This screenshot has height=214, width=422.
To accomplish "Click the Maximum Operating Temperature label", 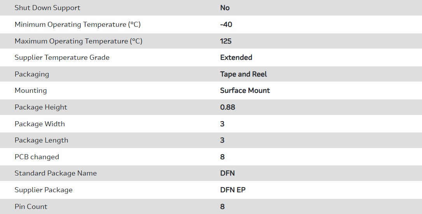I will (79, 41).
